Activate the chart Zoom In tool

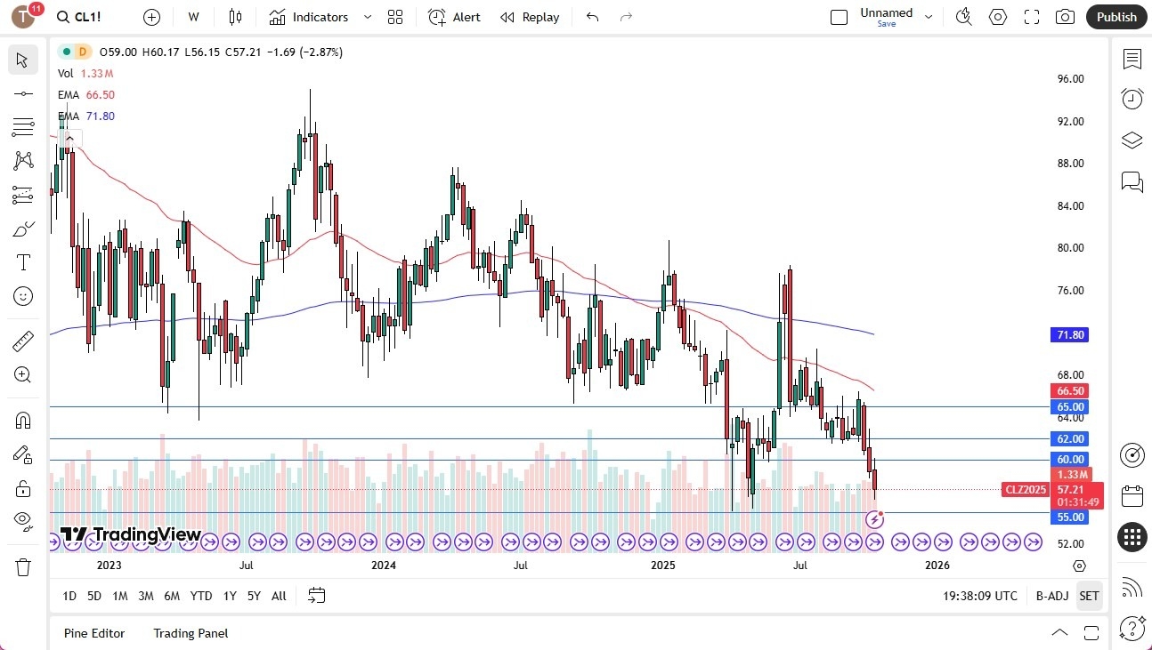pyautogui.click(x=22, y=374)
